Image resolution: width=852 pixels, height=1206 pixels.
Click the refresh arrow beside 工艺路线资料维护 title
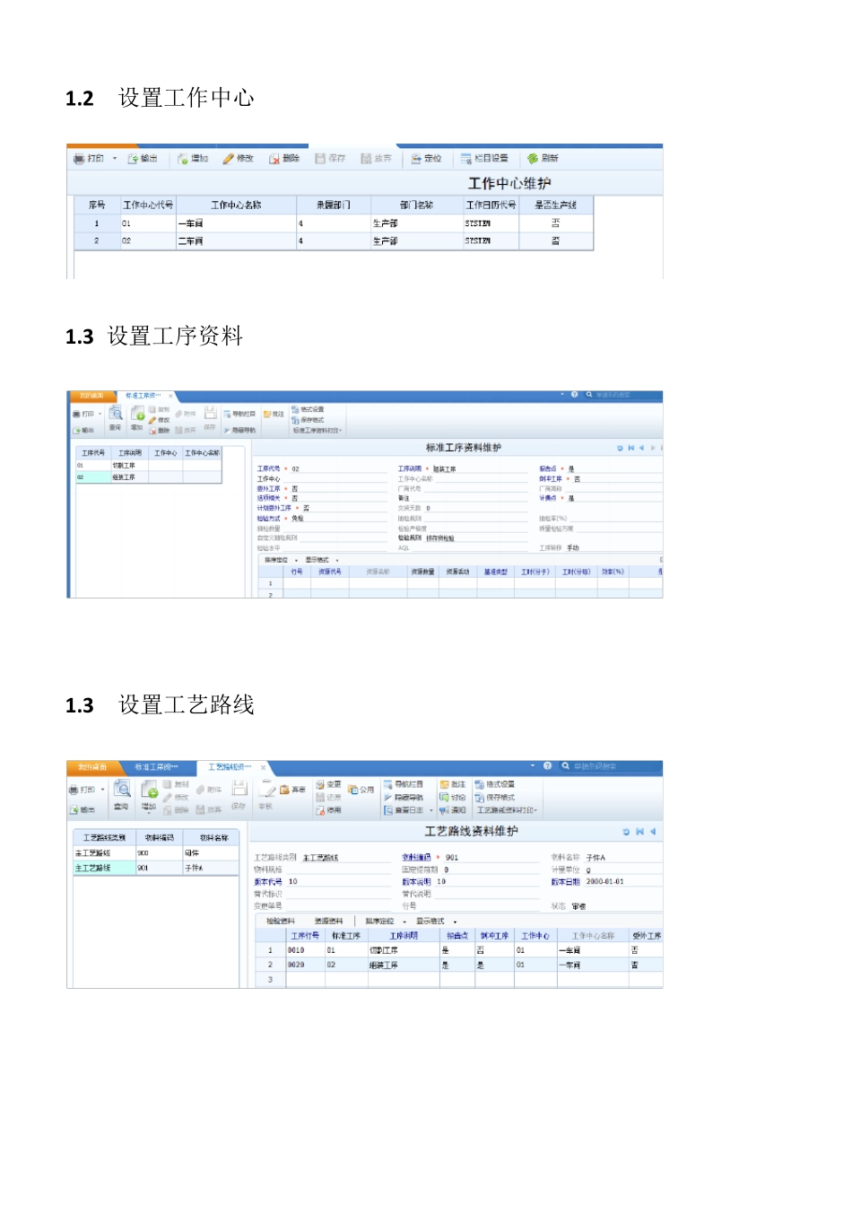626,832
